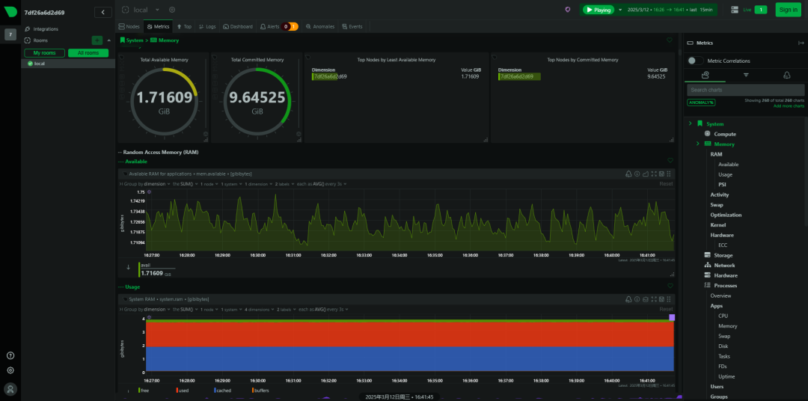Open alerts bell on system.ram chart
This screenshot has width=808, height=401.
click(x=628, y=299)
